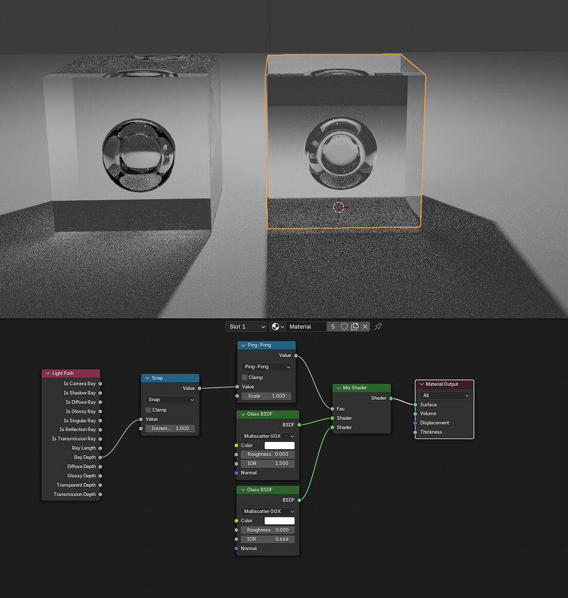Enable Clamp checkbox in Snap node
This screenshot has height=598, width=568.
[148, 410]
